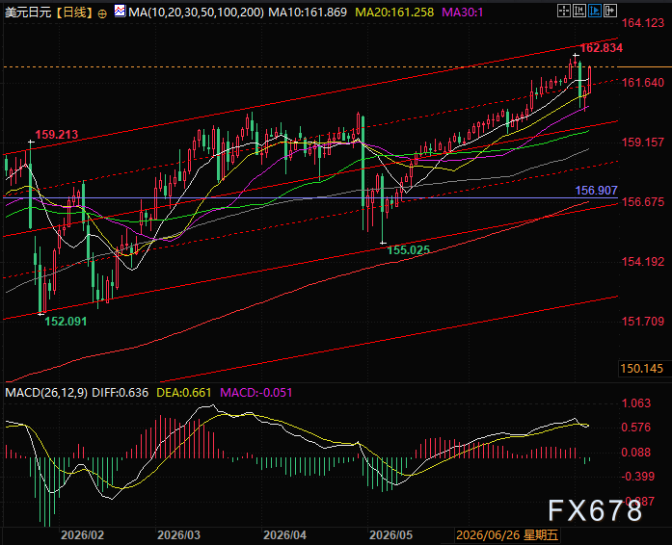Click the MA10:161.869 value label
Viewport: 672px width, 545px height.
[308, 12]
